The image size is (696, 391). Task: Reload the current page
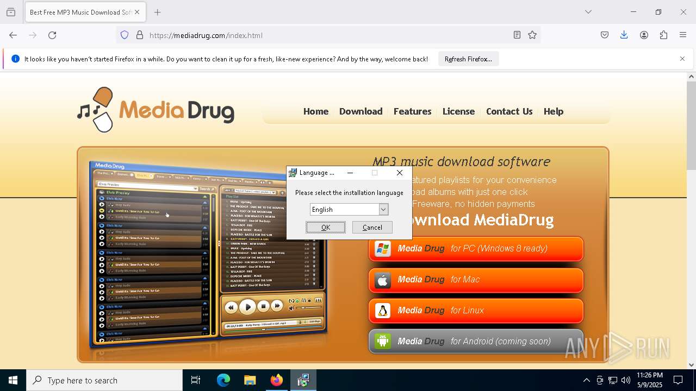tap(52, 35)
